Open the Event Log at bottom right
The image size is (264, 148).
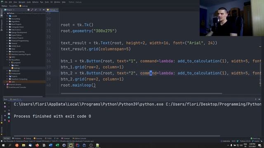tap(255, 139)
